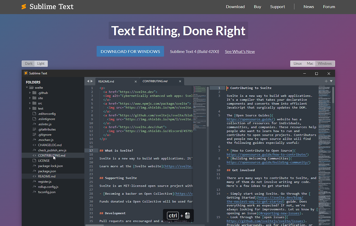The width and height of the screenshot is (356, 226).
Task: Click the code icon beside check_publish_env.js
Action: click(34, 150)
